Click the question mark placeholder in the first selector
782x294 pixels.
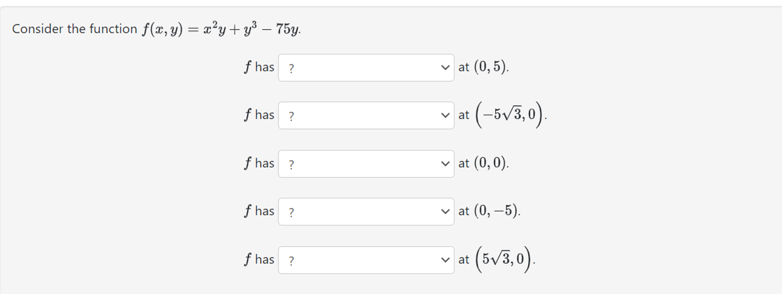click(x=292, y=68)
